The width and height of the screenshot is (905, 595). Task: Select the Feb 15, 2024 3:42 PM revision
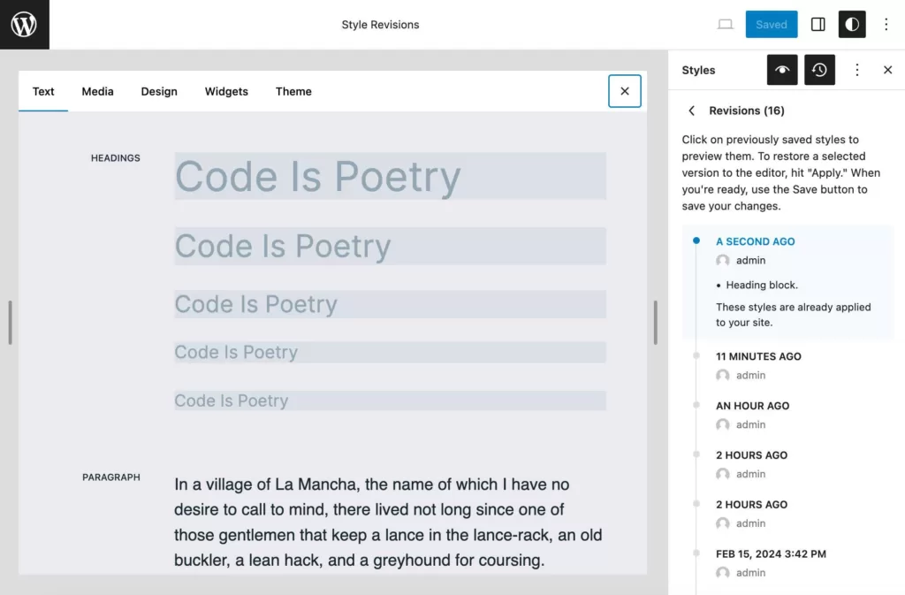pyautogui.click(x=771, y=554)
